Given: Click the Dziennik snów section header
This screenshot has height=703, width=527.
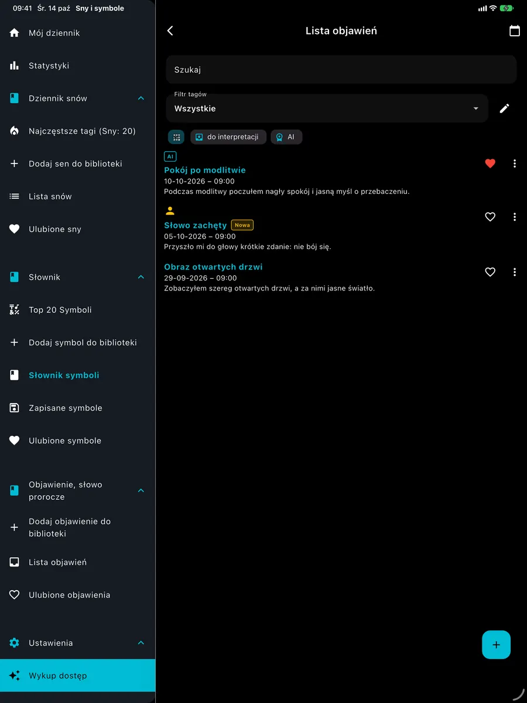Looking at the screenshot, I should point(78,98).
